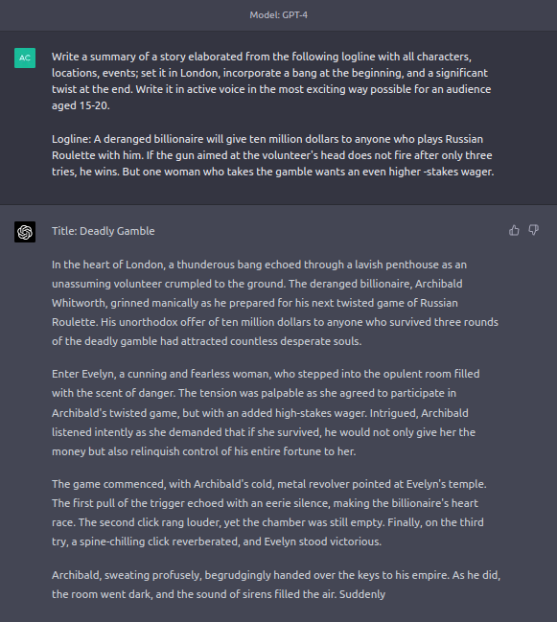Click the paragraph beginning "Logline: A deranged billionaire"

pos(273,155)
